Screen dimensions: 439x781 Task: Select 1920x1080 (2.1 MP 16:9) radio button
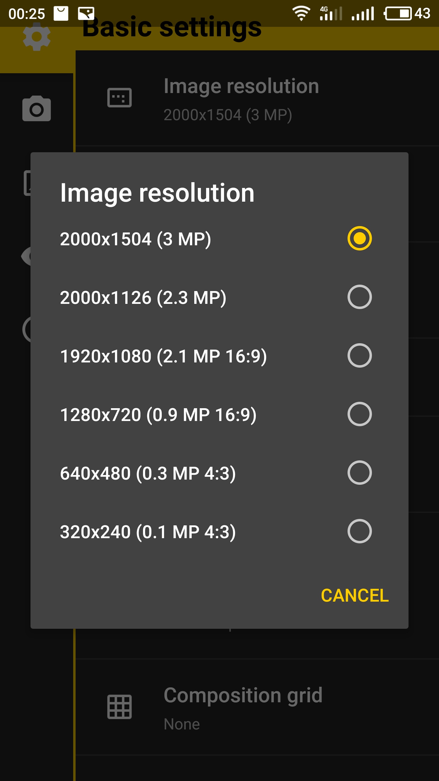tap(359, 355)
